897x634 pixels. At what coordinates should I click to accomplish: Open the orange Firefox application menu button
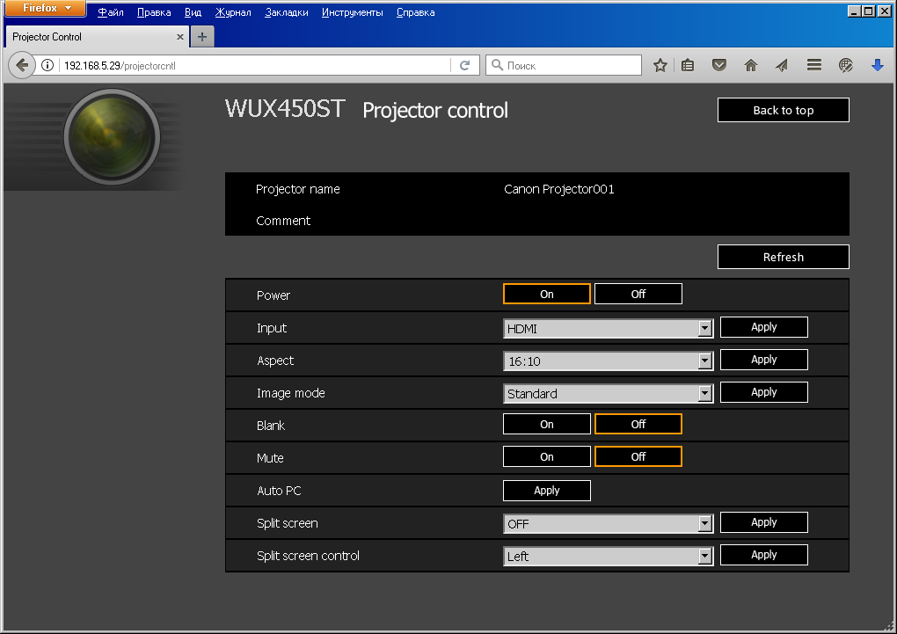click(46, 9)
